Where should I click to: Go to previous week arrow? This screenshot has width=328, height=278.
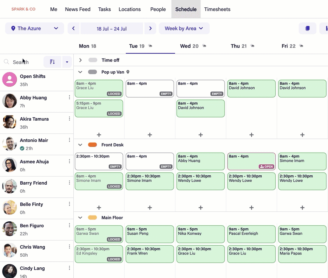point(73,28)
